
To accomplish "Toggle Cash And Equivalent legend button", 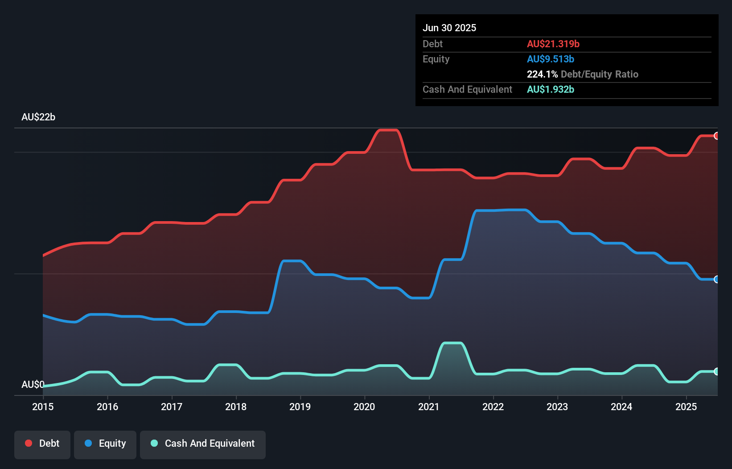I will pos(203,444).
